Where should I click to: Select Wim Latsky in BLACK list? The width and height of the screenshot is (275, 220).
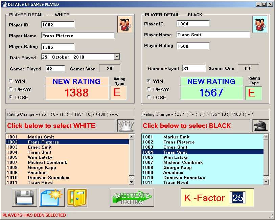203,157
